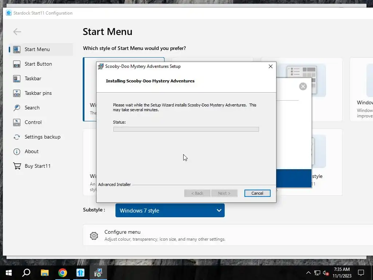This screenshot has height=280, width=373.
Task: Close the popup with gray circular X
Action: pos(303,86)
